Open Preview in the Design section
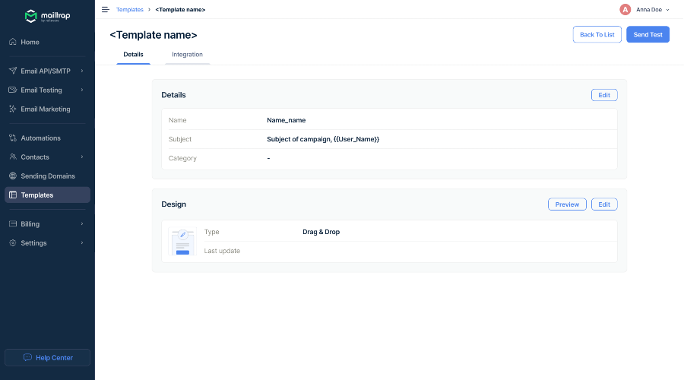The width and height of the screenshot is (684, 380). [567, 204]
